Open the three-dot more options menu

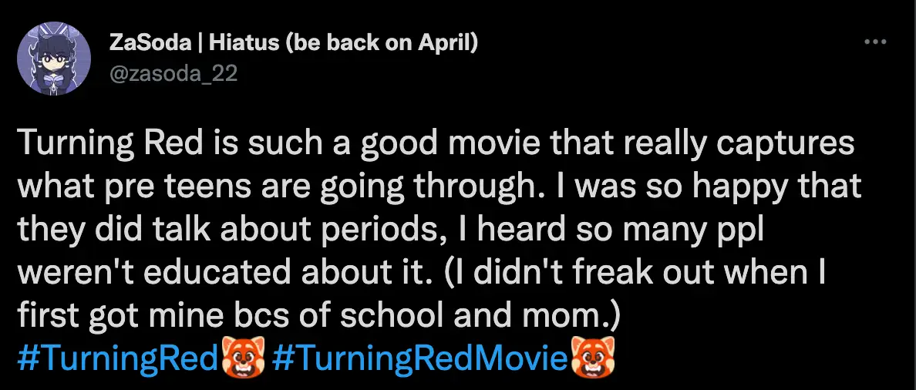tap(875, 42)
